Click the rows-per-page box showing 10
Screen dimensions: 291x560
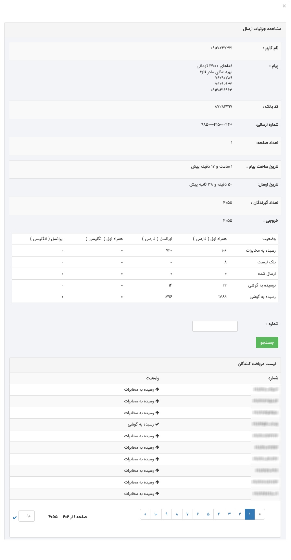coord(27,516)
